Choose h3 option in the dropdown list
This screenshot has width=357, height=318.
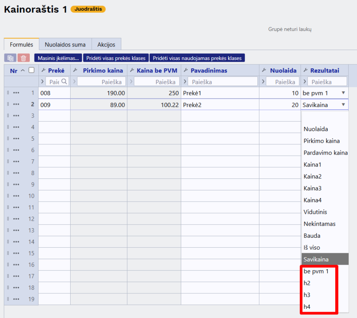pyautogui.click(x=307, y=295)
